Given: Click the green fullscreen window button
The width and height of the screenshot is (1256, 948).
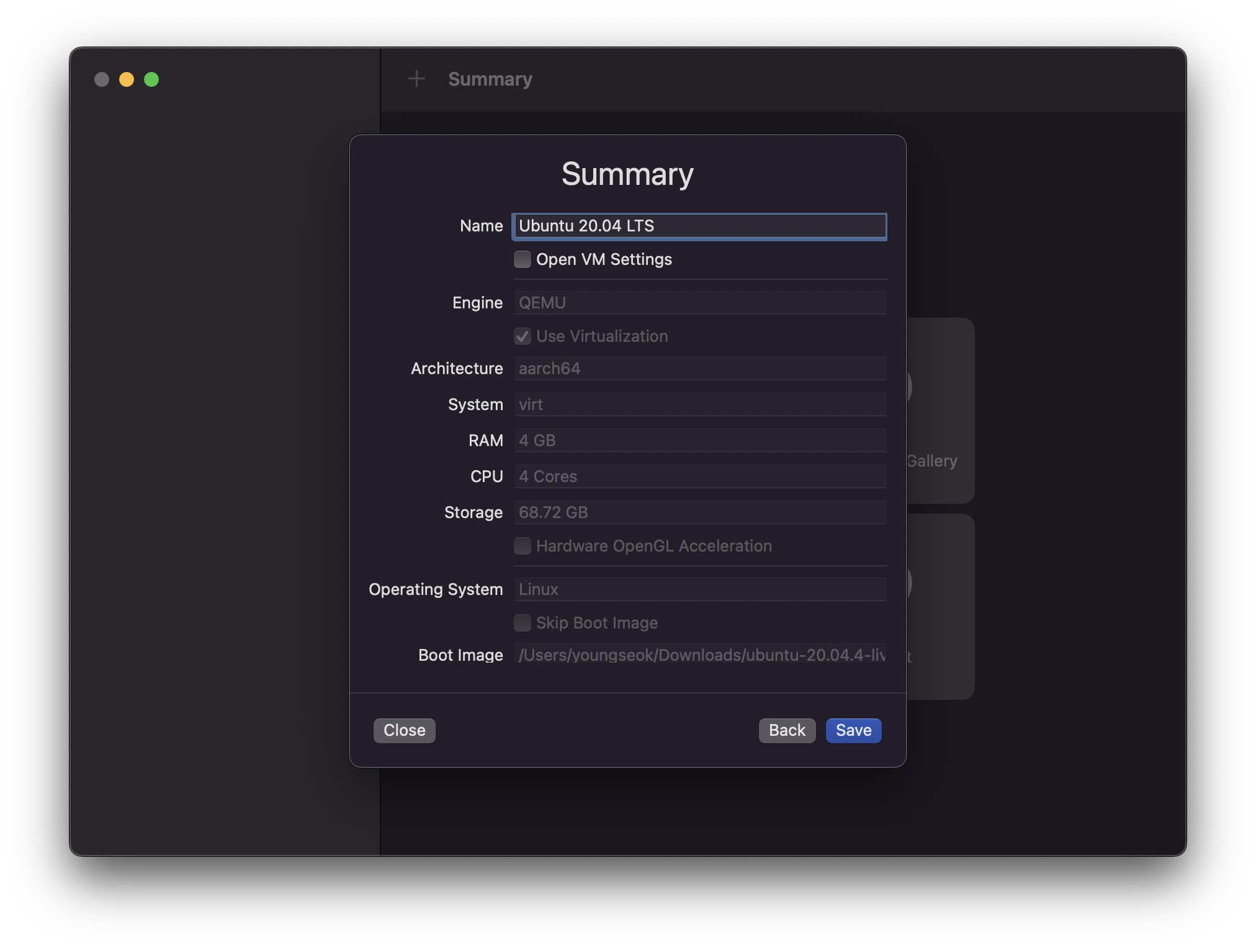Looking at the screenshot, I should (x=151, y=79).
